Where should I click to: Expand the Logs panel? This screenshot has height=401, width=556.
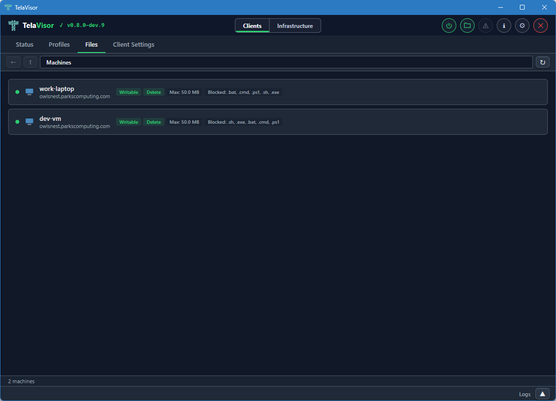542,394
